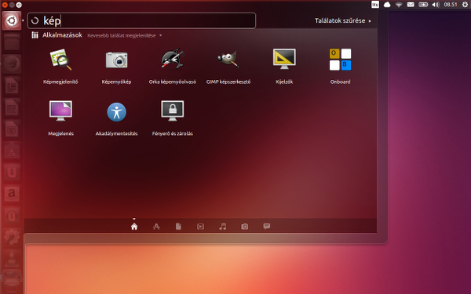
Task: Switch to the Social messages lens
Action: [x=267, y=227]
